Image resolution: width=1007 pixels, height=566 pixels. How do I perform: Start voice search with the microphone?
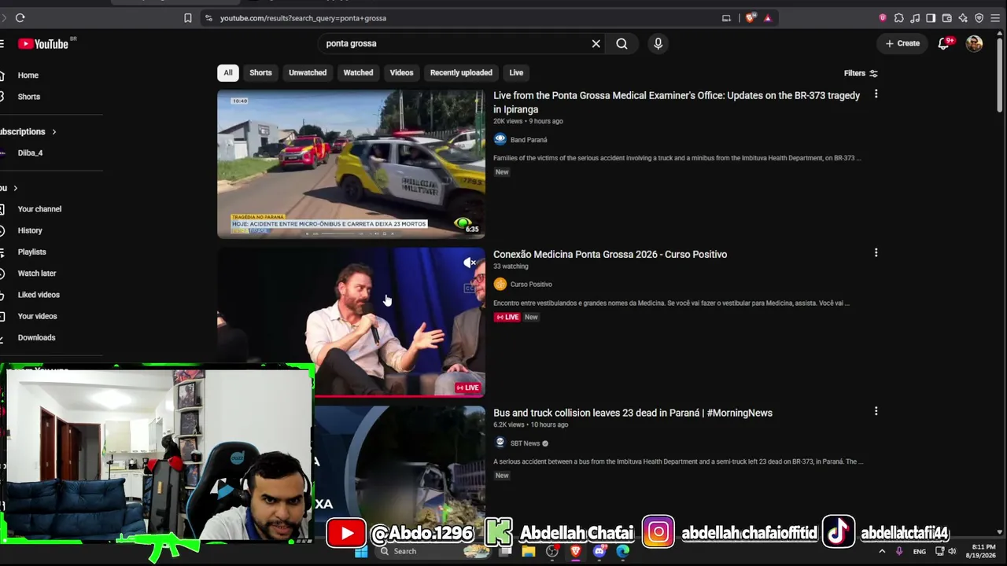(658, 44)
